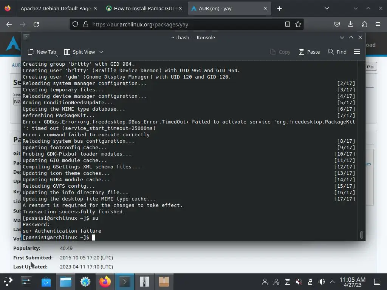Click Arch Linux logo on website

pos(13,44)
